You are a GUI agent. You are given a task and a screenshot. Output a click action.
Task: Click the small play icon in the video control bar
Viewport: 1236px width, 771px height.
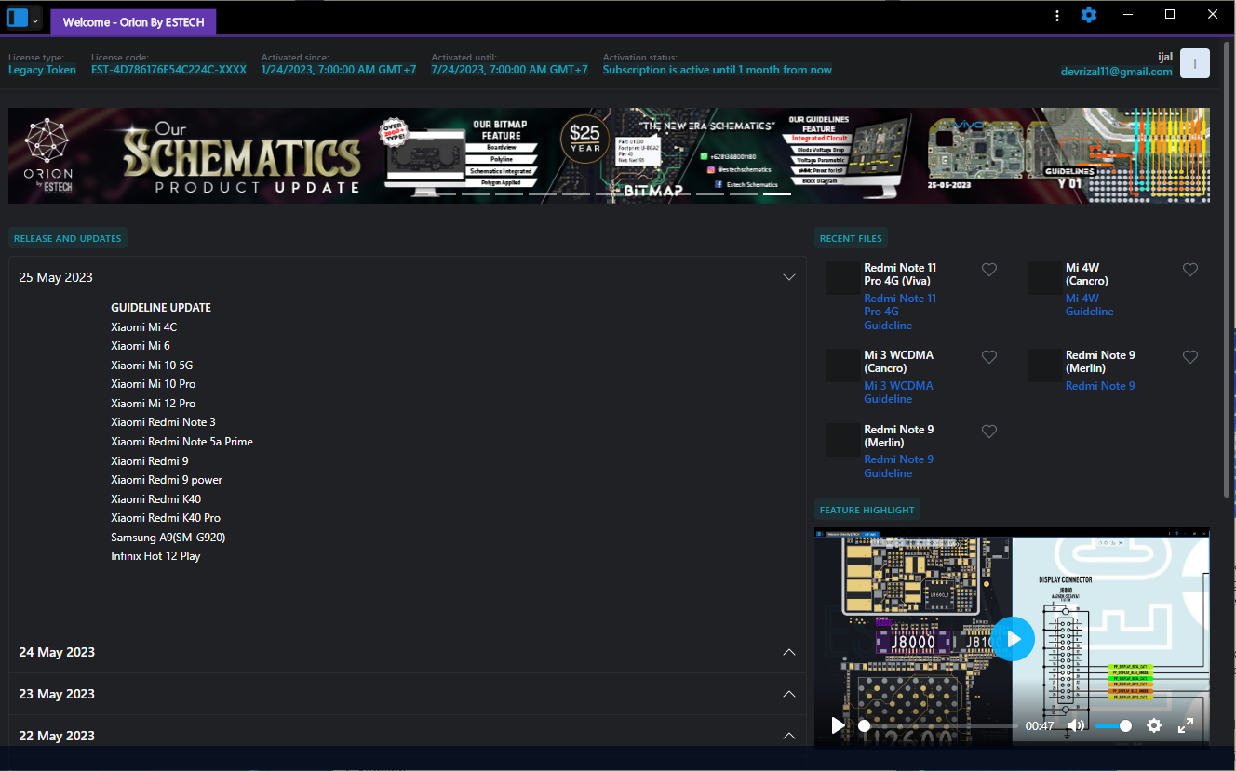point(838,725)
